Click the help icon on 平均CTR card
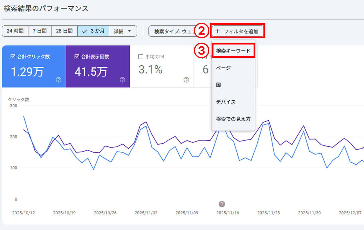364x230 pixels. coord(186,80)
